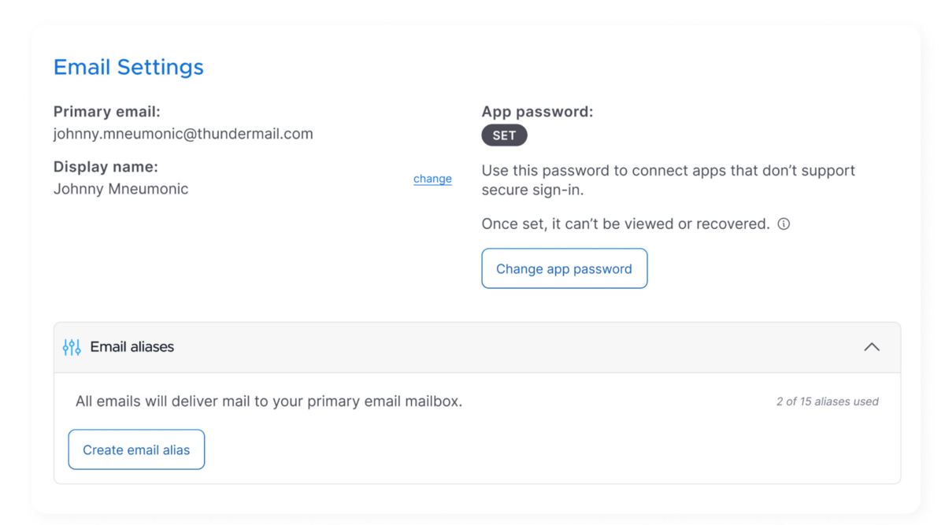945x525 pixels.
Task: Click the Johnny Mneumonic display name text
Action: (120, 189)
